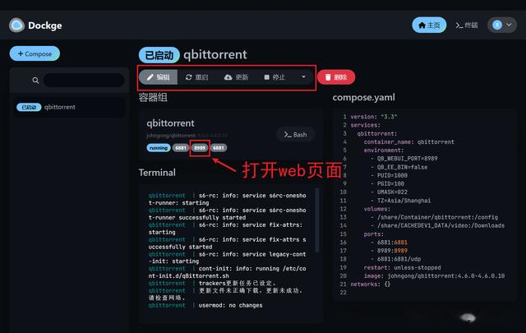The image size is (526, 333).
Task: Click the red 删除 delete button
Action: [x=336, y=77]
